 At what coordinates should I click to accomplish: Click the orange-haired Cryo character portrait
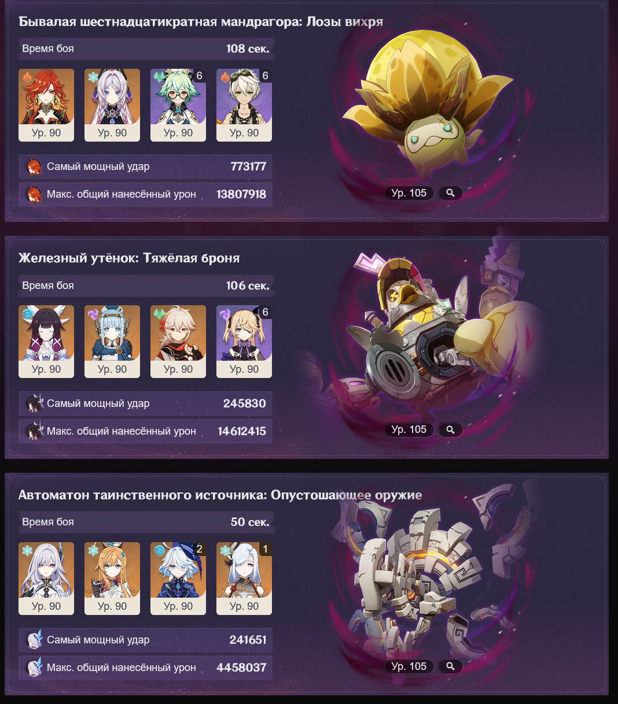(112, 579)
